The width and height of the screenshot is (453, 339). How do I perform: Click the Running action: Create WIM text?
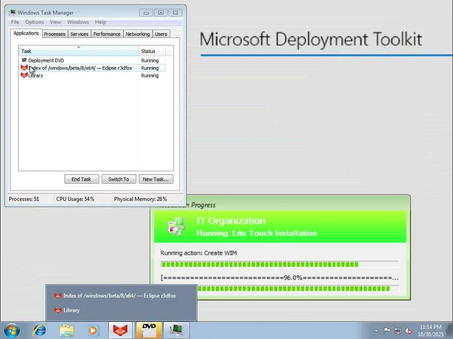coord(199,253)
